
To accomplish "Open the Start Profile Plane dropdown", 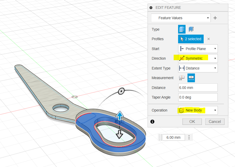I will pyautogui.click(x=198, y=49).
